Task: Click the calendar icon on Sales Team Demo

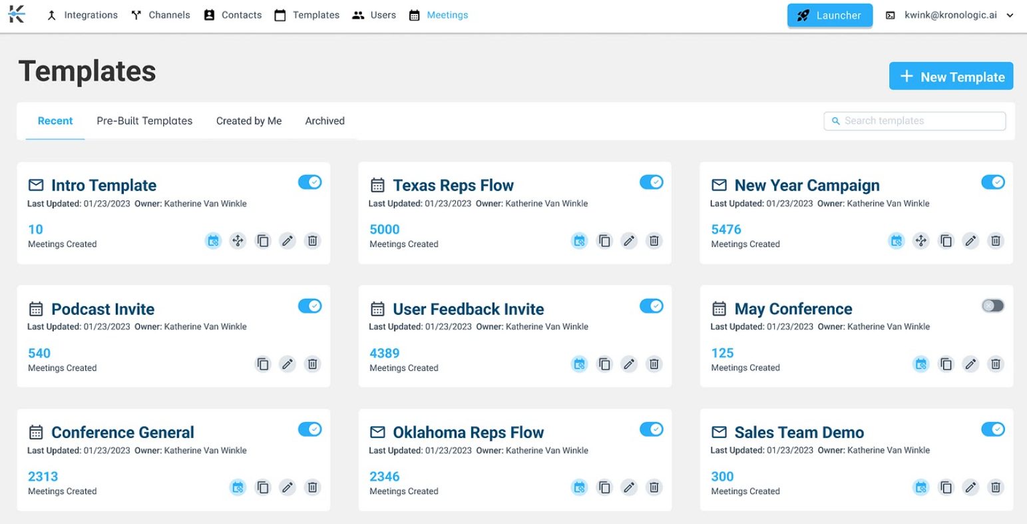Action: point(921,487)
